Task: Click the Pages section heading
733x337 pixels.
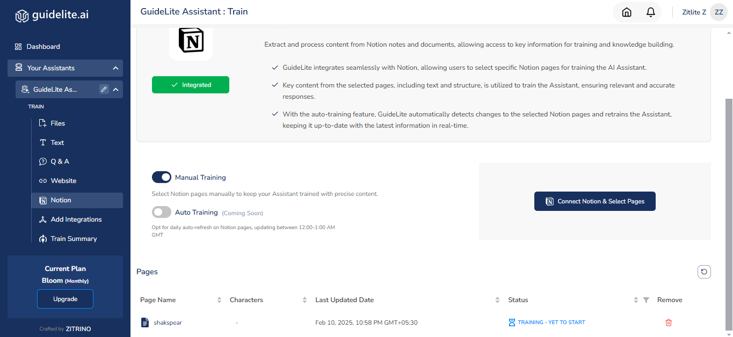Action: tap(147, 272)
